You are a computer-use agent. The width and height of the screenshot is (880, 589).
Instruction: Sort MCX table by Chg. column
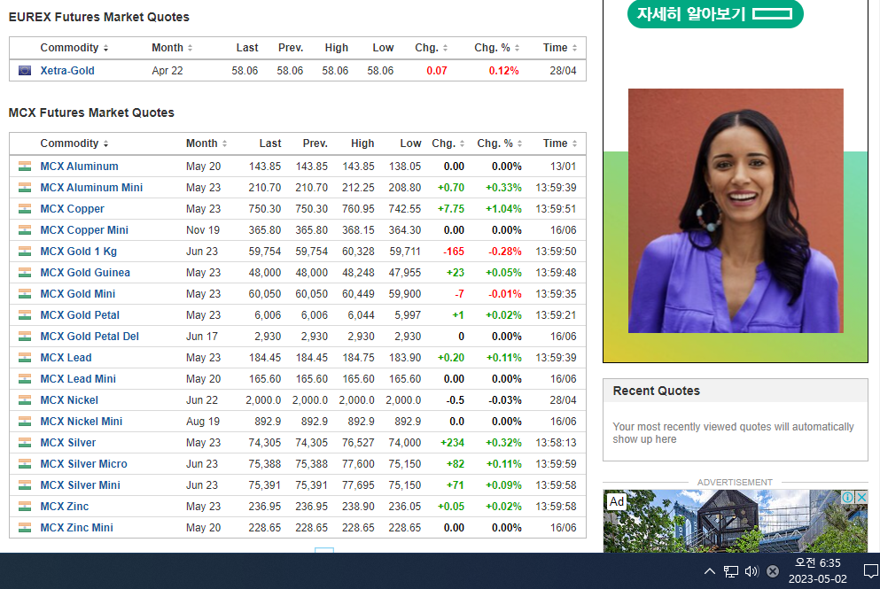tap(448, 143)
